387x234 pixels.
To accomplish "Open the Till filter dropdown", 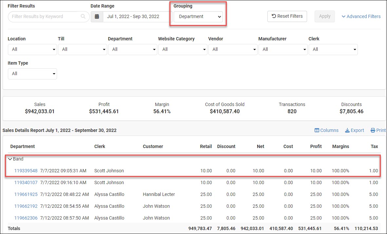I will click(83, 50).
